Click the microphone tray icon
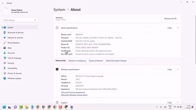 [x=161, y=107]
